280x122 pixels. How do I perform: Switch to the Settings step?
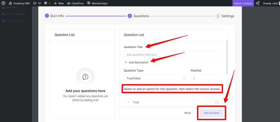coord(225,16)
